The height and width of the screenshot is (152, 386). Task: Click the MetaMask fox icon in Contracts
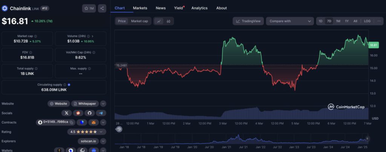93,122
